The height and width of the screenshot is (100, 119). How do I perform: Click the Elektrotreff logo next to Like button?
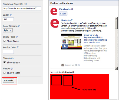tap(54, 11)
